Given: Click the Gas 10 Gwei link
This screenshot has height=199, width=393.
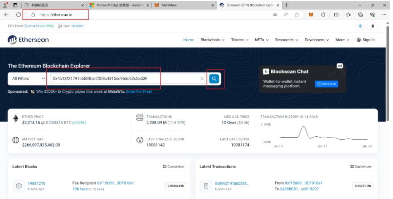Looking at the screenshot, I should [x=77, y=26].
